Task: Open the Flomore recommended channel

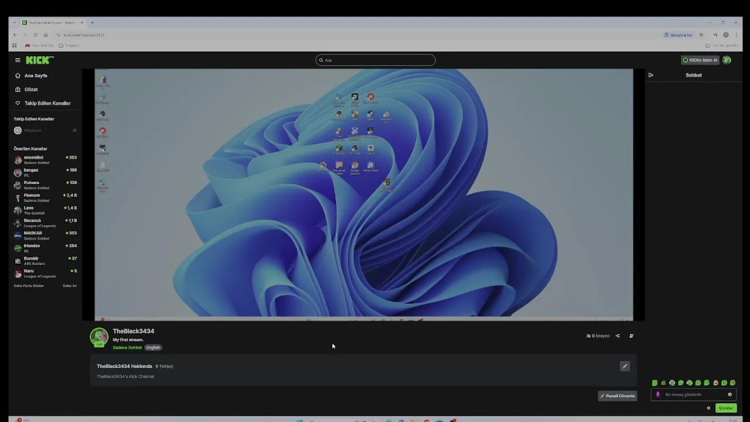Action: click(x=46, y=198)
